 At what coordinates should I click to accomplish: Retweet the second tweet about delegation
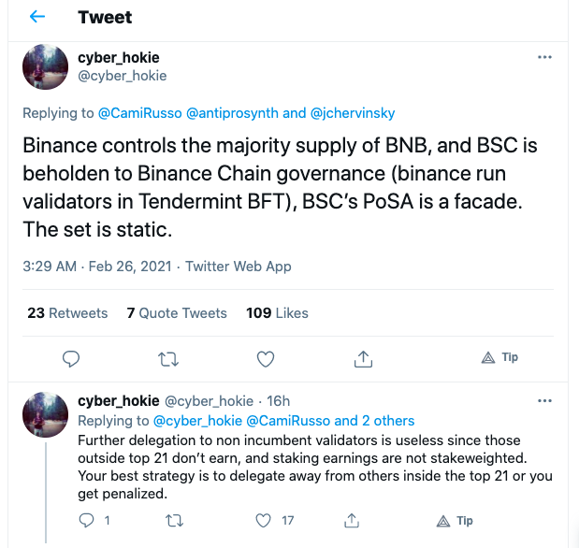174,521
